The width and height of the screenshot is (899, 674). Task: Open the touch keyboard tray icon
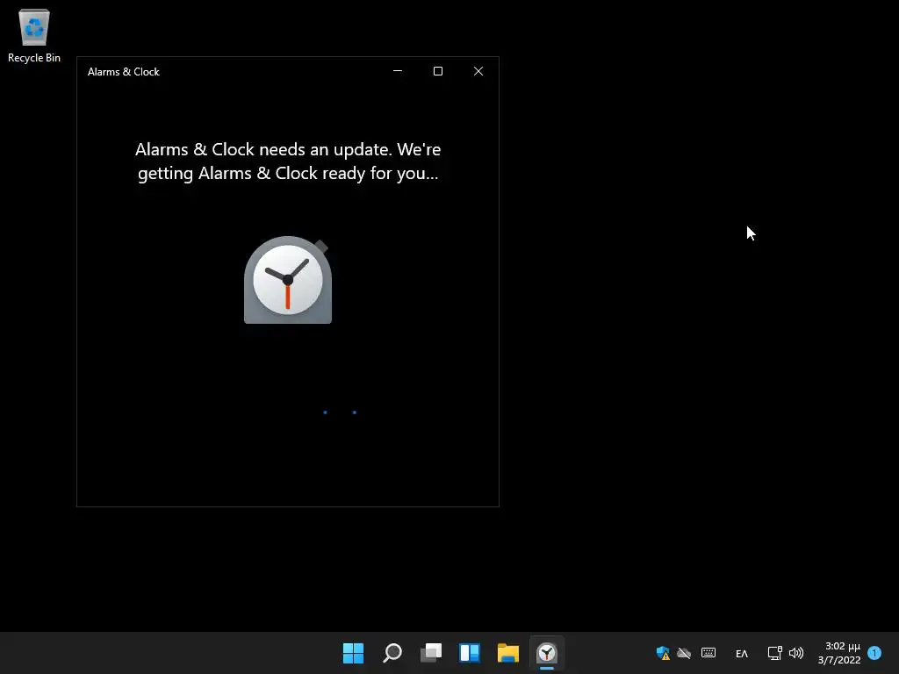pos(708,653)
